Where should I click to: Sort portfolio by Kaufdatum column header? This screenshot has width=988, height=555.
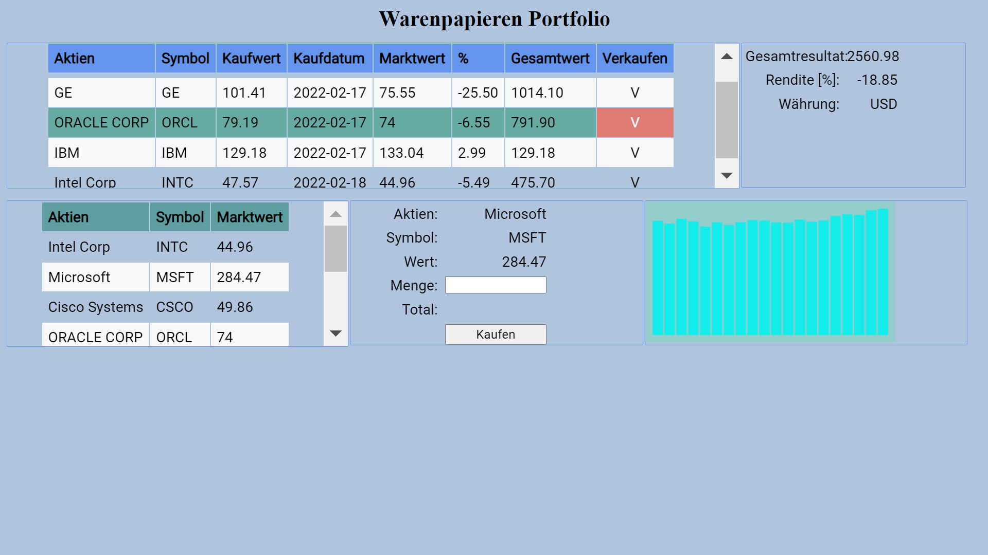329,58
